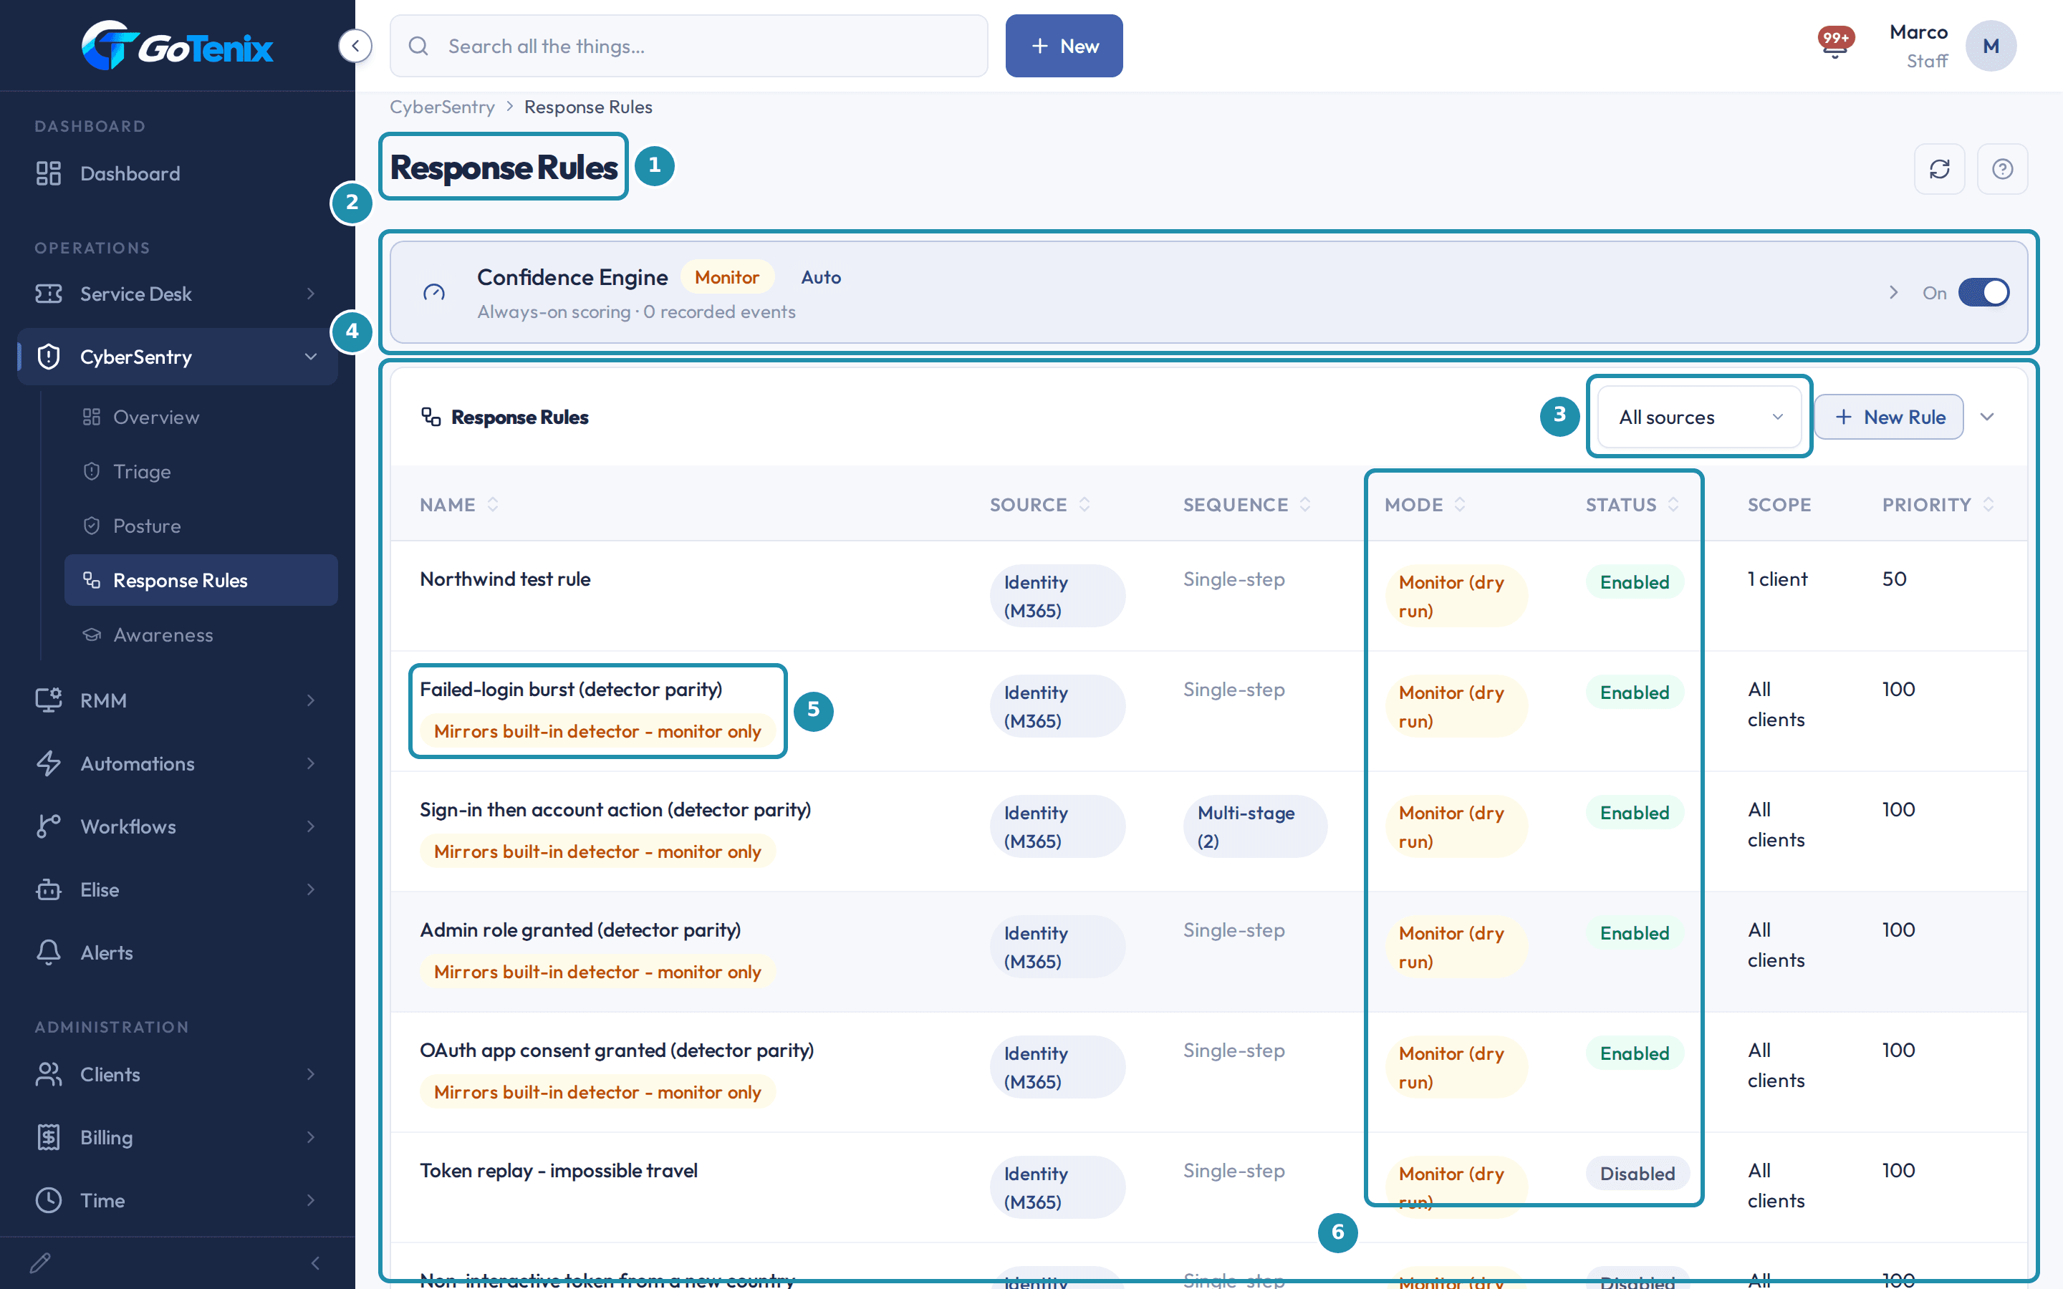The height and width of the screenshot is (1289, 2063).
Task: Click the Workflows branch icon
Action: tap(49, 826)
